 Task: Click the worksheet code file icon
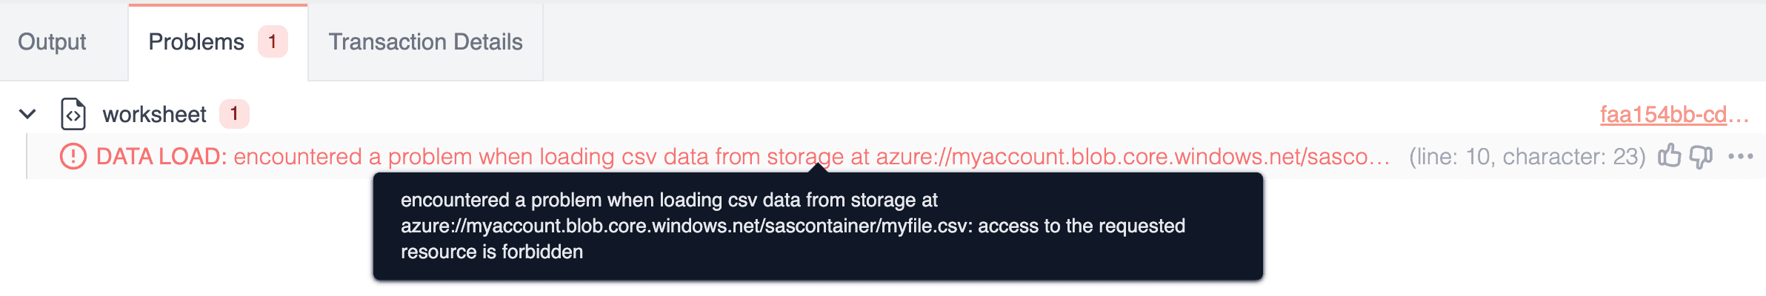tap(73, 114)
